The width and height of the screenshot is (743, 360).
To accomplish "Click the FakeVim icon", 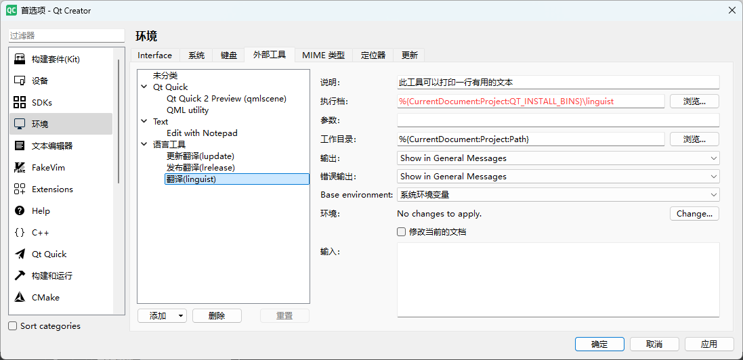I will [x=20, y=167].
